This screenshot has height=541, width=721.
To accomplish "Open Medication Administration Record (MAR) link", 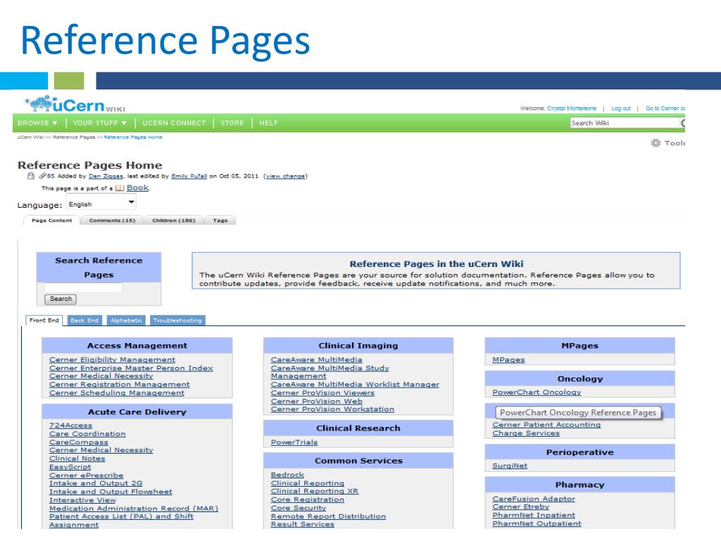I will (x=134, y=509).
